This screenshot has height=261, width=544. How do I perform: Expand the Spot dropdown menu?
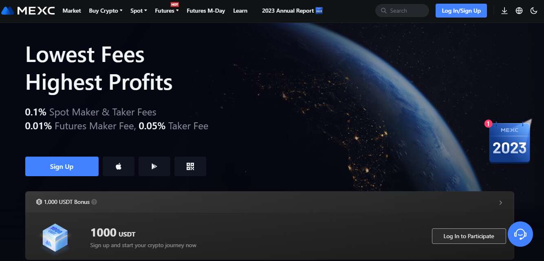(x=139, y=11)
